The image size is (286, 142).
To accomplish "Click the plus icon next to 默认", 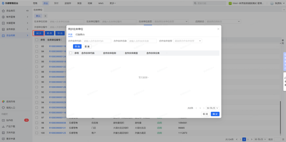I will [x=45, y=16].
